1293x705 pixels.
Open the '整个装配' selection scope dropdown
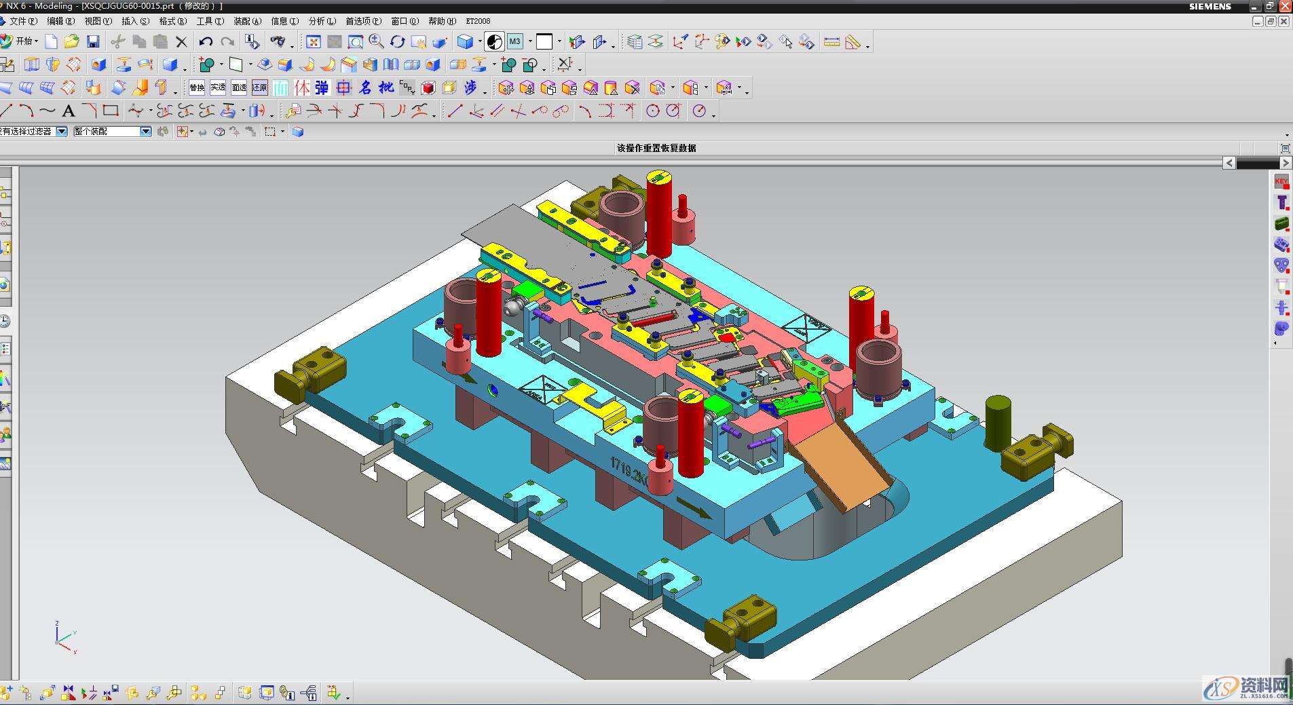[x=145, y=132]
